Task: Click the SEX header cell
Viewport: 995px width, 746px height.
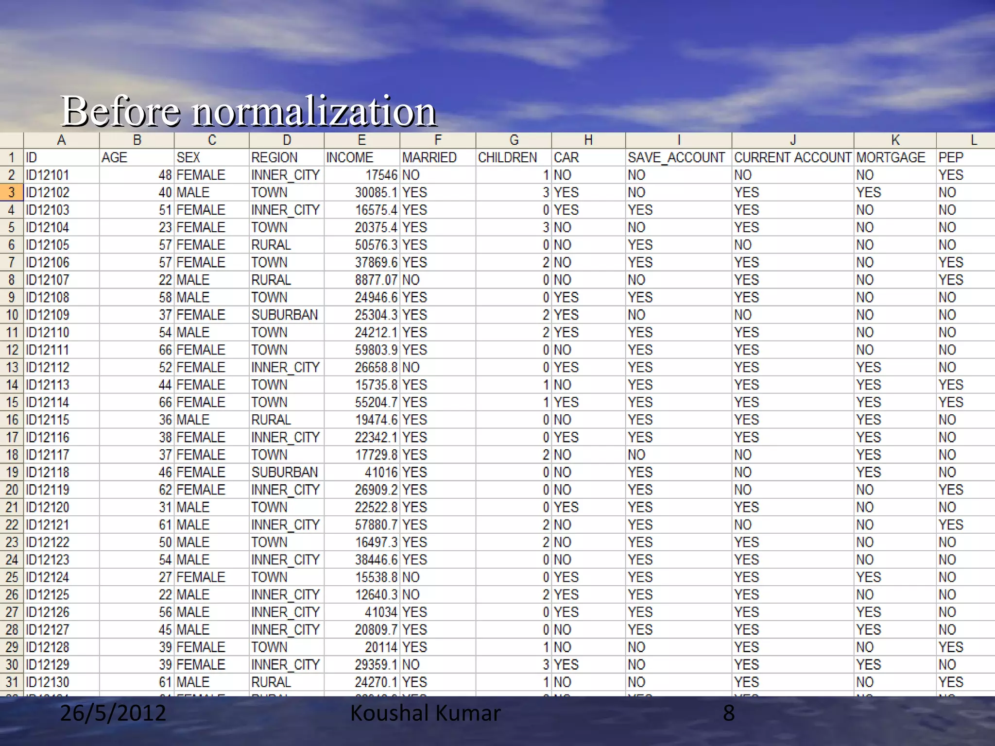Action: [212, 157]
